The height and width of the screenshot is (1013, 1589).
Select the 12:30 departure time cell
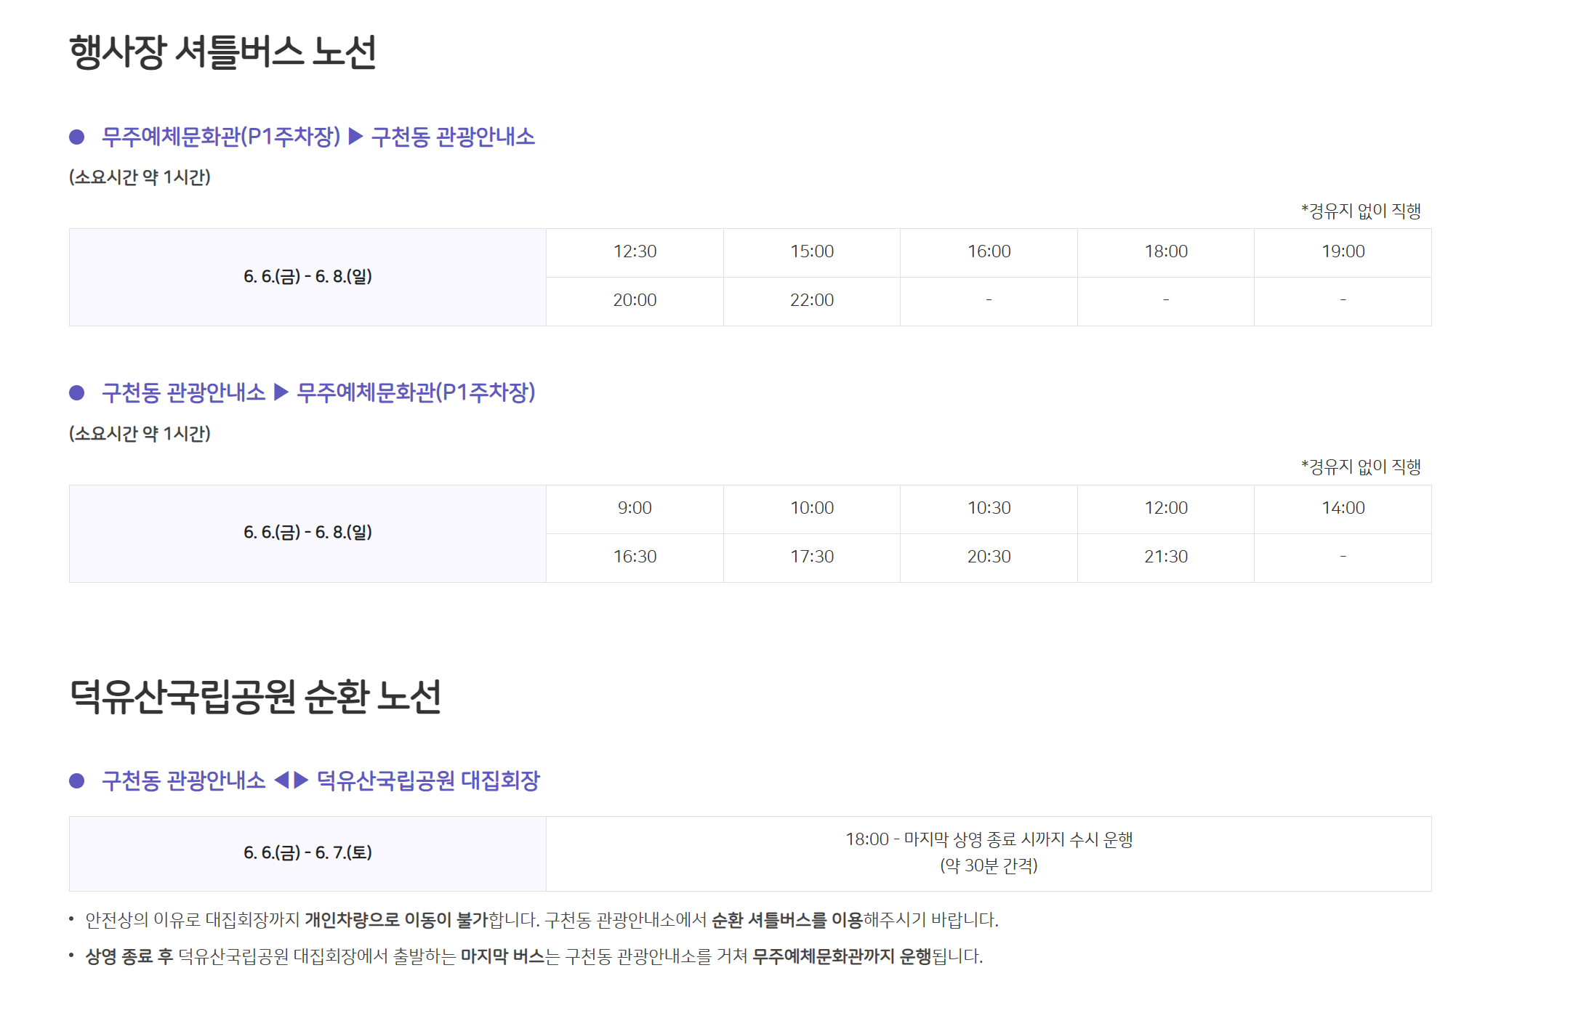pos(635,251)
